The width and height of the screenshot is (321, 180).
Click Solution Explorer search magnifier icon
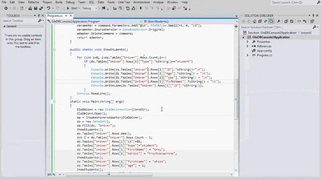(x=314, y=27)
